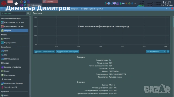Open the Wi-Fi network tray icon
174x97 pixels.
126,4
